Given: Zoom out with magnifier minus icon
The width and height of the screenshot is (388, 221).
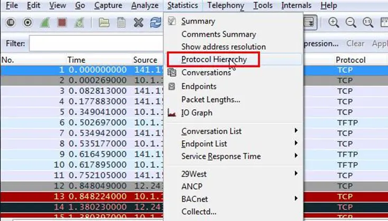Looking at the screenshot, I should point(351,23).
